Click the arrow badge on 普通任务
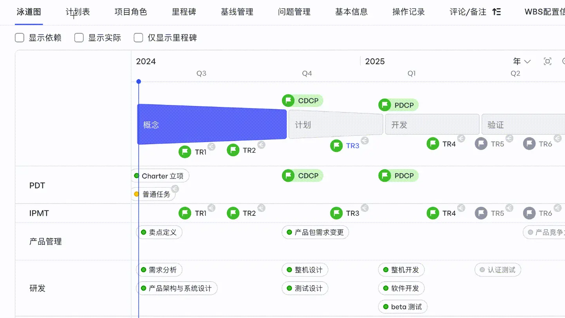 point(175,189)
